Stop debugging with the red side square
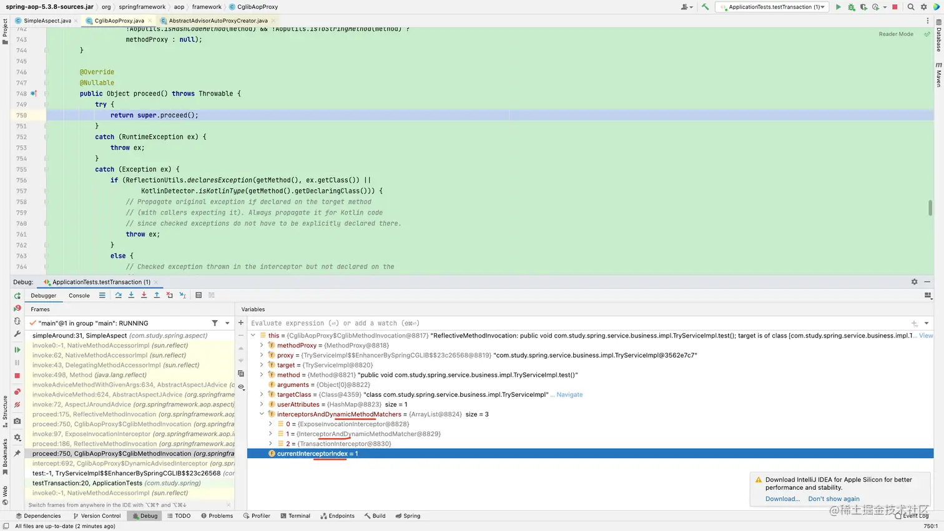 click(x=17, y=376)
